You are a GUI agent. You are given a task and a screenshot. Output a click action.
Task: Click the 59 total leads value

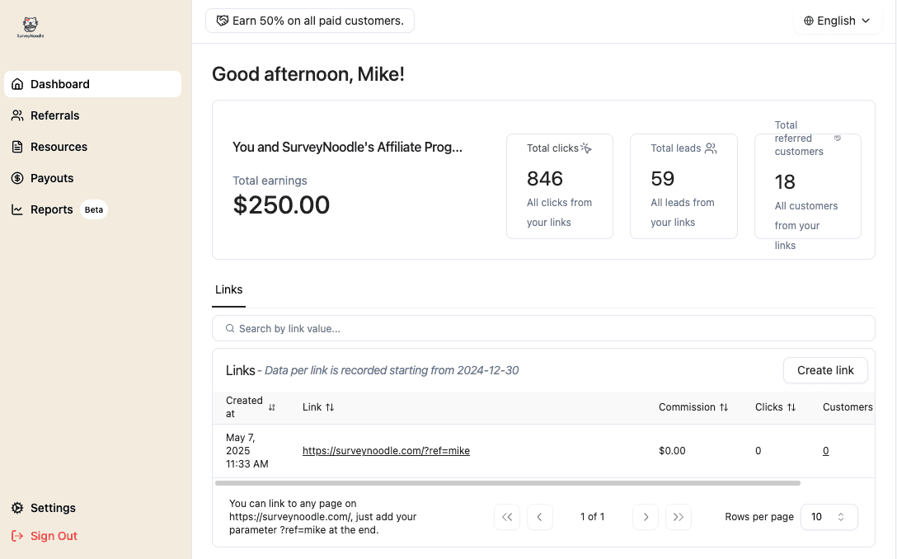pyautogui.click(x=663, y=179)
